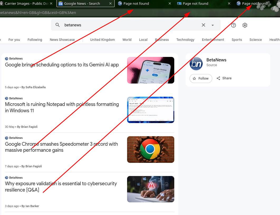
Task: Click BetaNews source label on Gemini article
Action: (14, 58)
